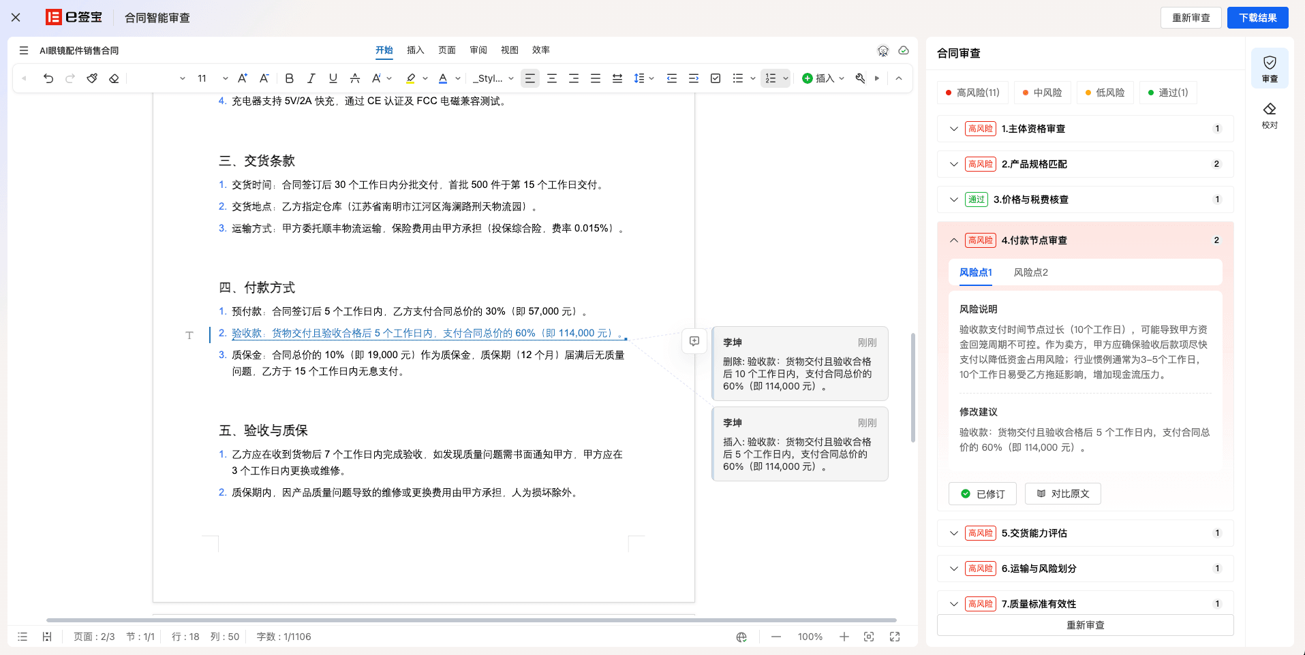Image resolution: width=1305 pixels, height=655 pixels.
Task: Expand 6.运输与风险划分 section
Action: pyautogui.click(x=1086, y=569)
